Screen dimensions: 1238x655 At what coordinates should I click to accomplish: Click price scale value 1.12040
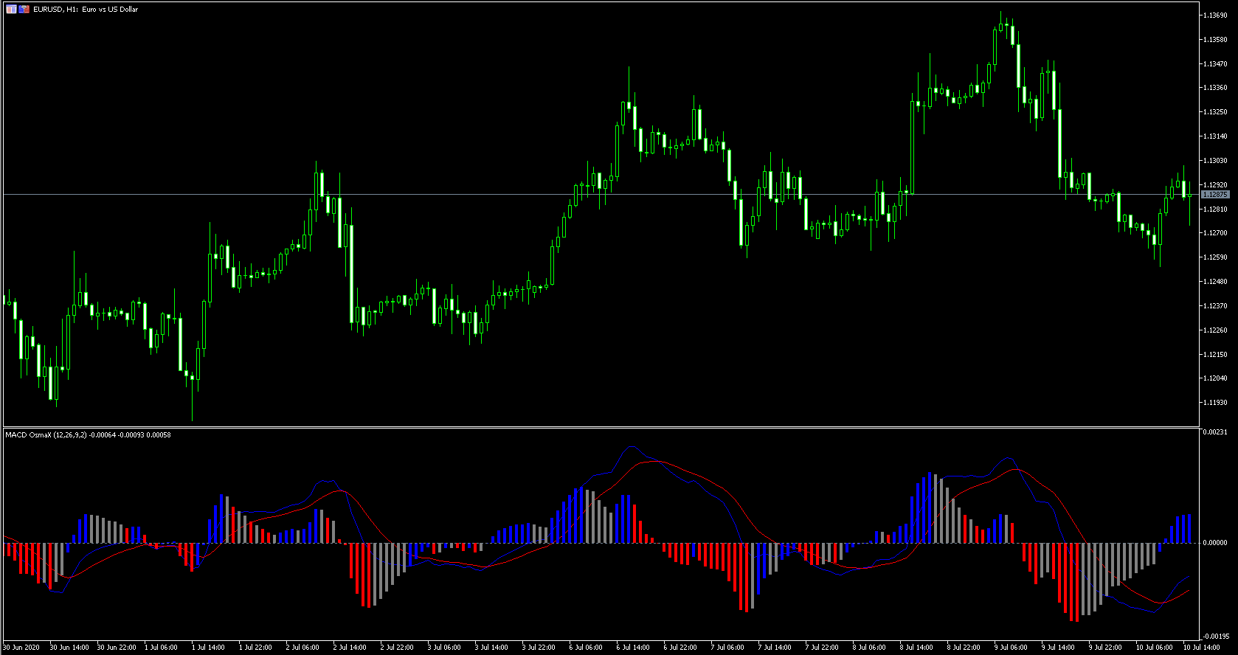pyautogui.click(x=1214, y=378)
